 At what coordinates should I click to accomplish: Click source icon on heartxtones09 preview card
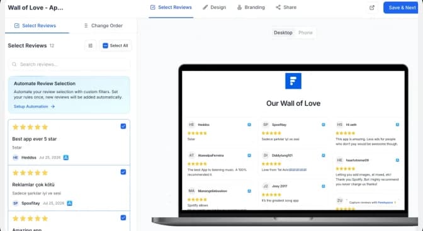(397, 161)
